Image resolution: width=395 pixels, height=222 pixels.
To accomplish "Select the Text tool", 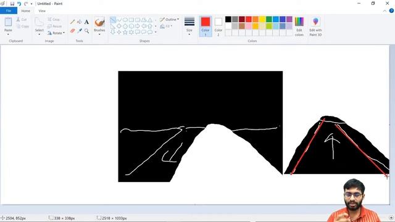I will tap(86, 22).
